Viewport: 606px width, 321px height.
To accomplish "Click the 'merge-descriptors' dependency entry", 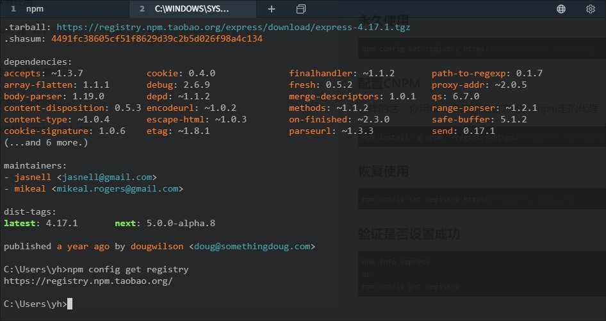I will click(x=352, y=96).
